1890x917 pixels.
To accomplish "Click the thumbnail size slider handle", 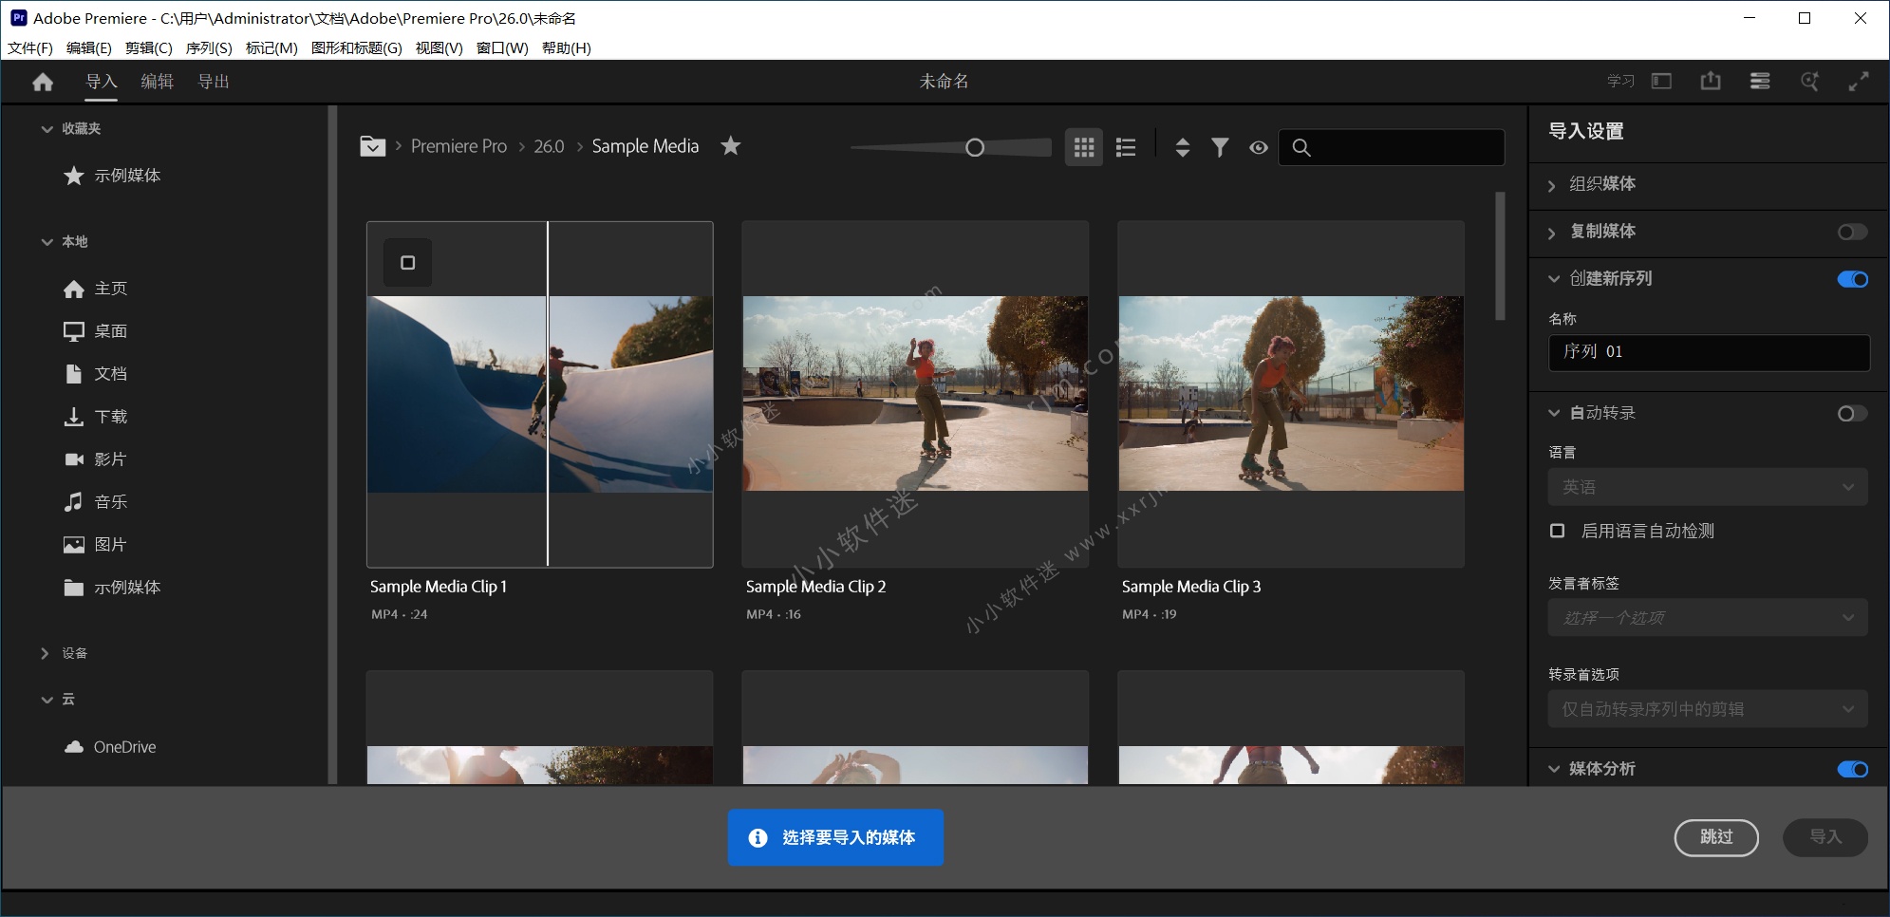I will tap(974, 147).
